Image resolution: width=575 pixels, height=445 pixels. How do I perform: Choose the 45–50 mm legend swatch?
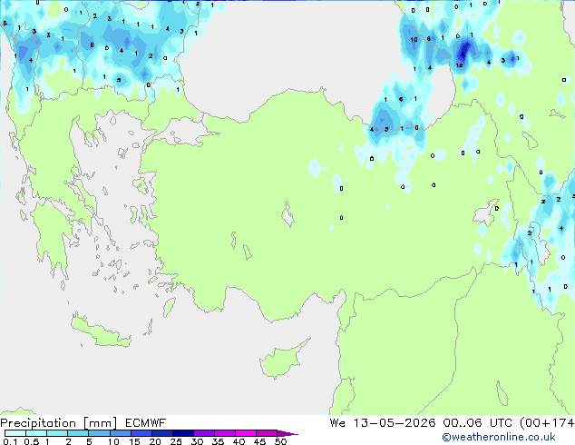pos(267,433)
